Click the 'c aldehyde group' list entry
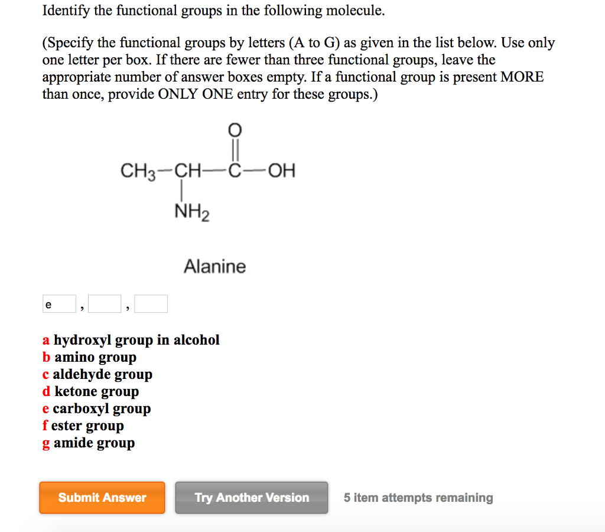 98,374
